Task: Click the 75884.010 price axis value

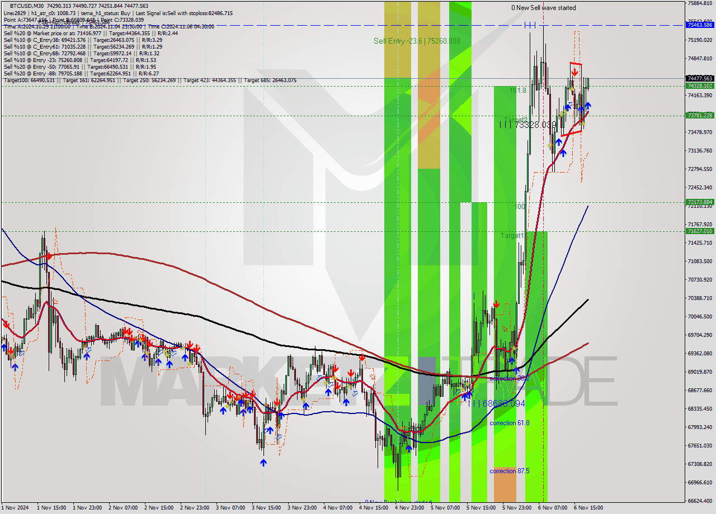Action: point(700,3)
